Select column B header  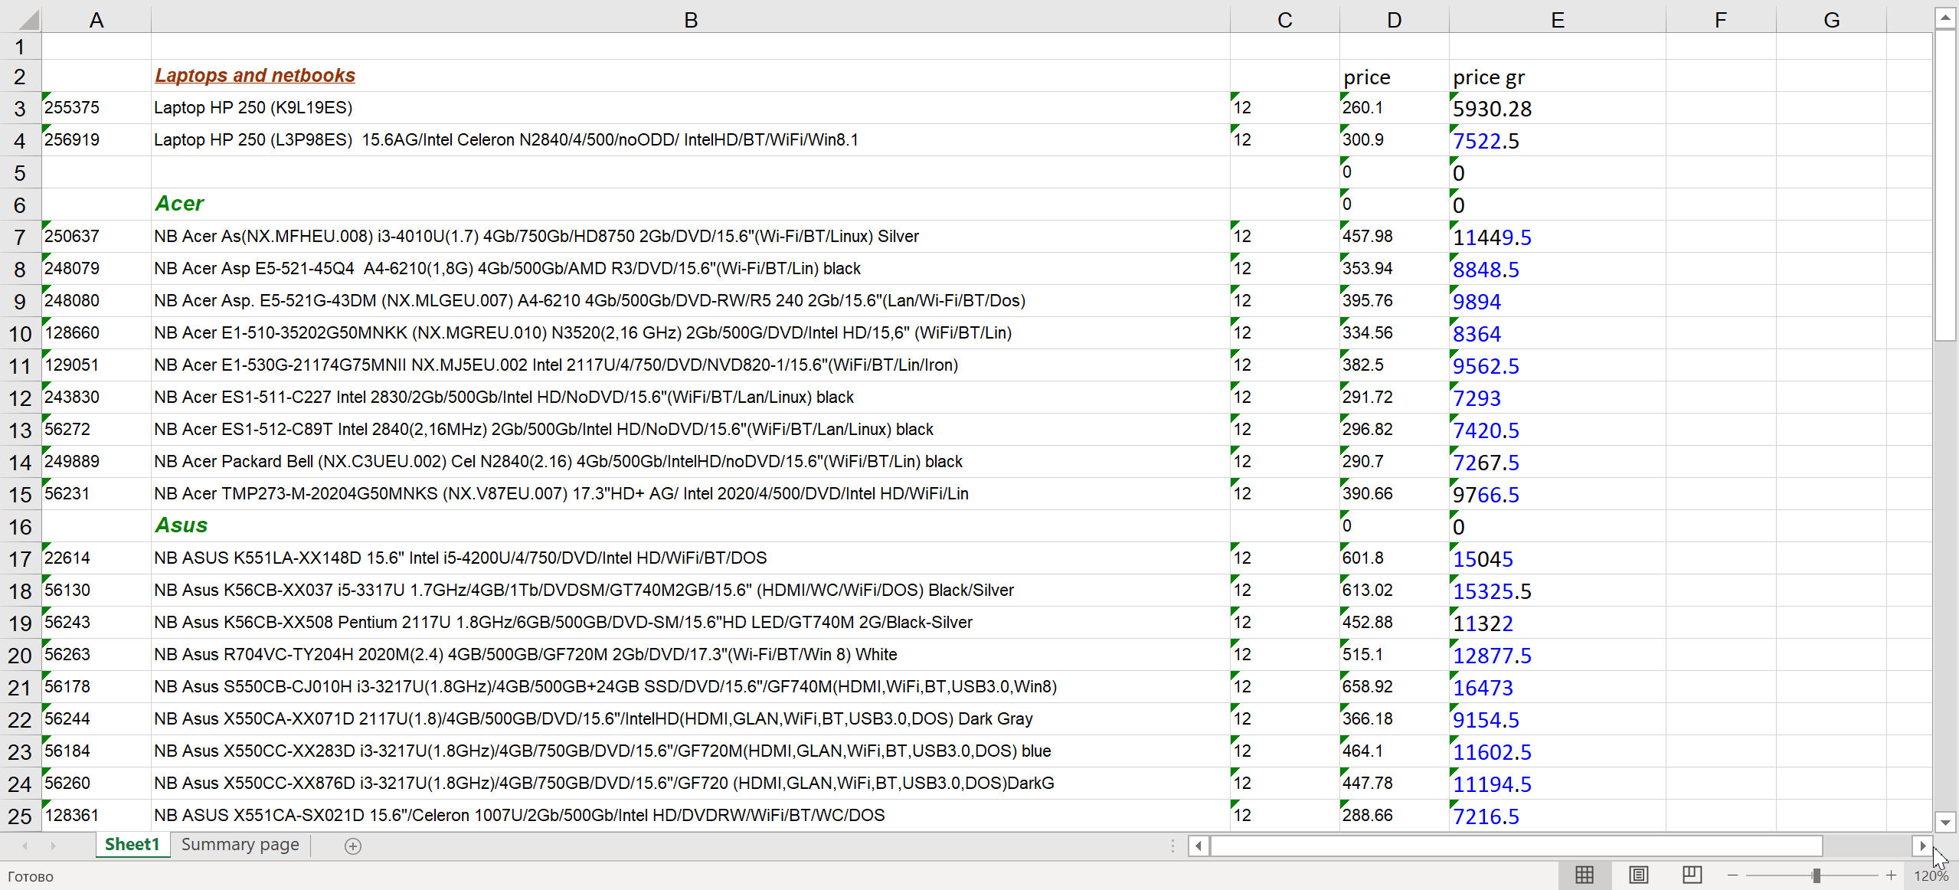(690, 20)
